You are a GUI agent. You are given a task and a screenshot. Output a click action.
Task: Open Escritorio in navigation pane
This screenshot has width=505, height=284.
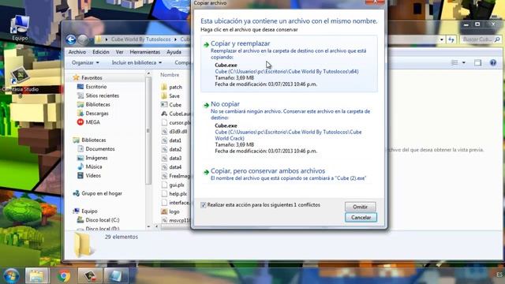(96, 87)
